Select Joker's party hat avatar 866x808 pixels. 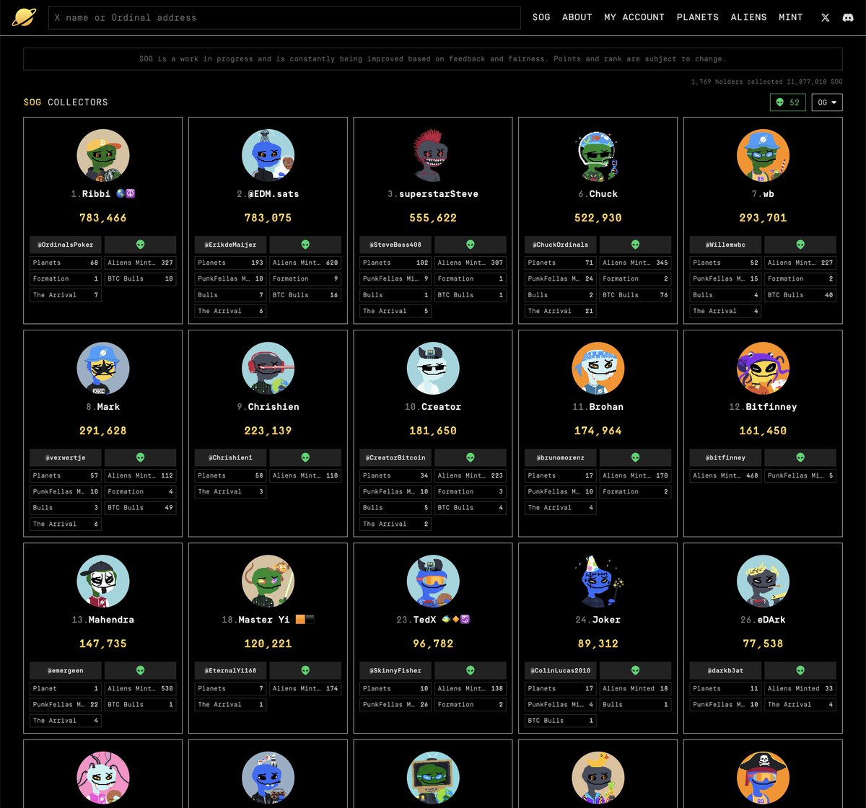tap(598, 581)
